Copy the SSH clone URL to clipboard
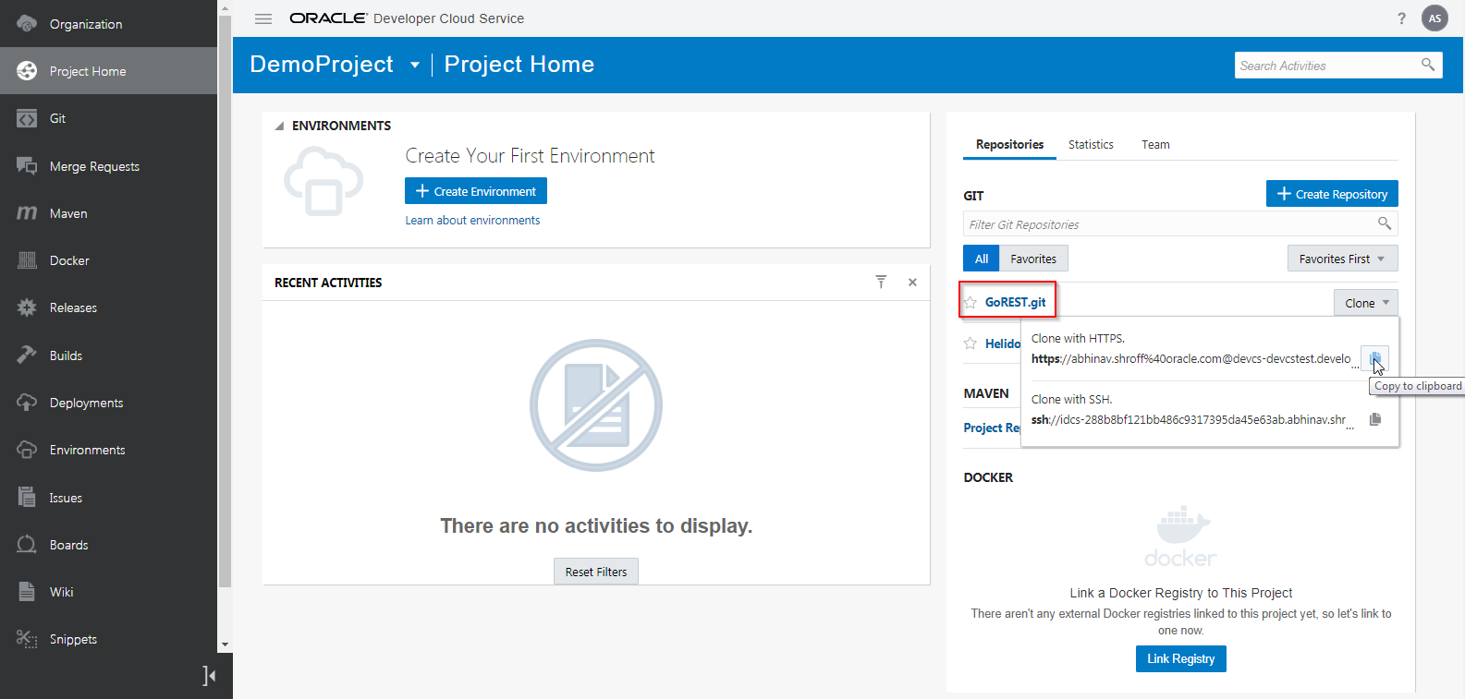 (1375, 419)
